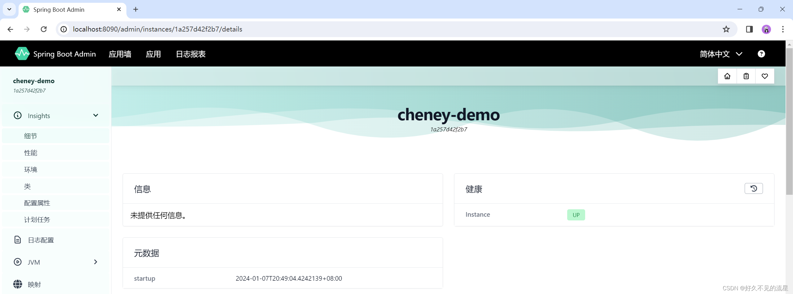
Task: Open the browser side panel icon
Action: click(x=749, y=29)
